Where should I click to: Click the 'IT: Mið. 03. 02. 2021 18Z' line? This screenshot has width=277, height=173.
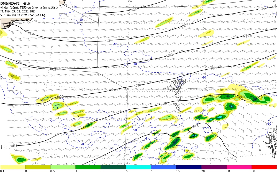click(17, 11)
